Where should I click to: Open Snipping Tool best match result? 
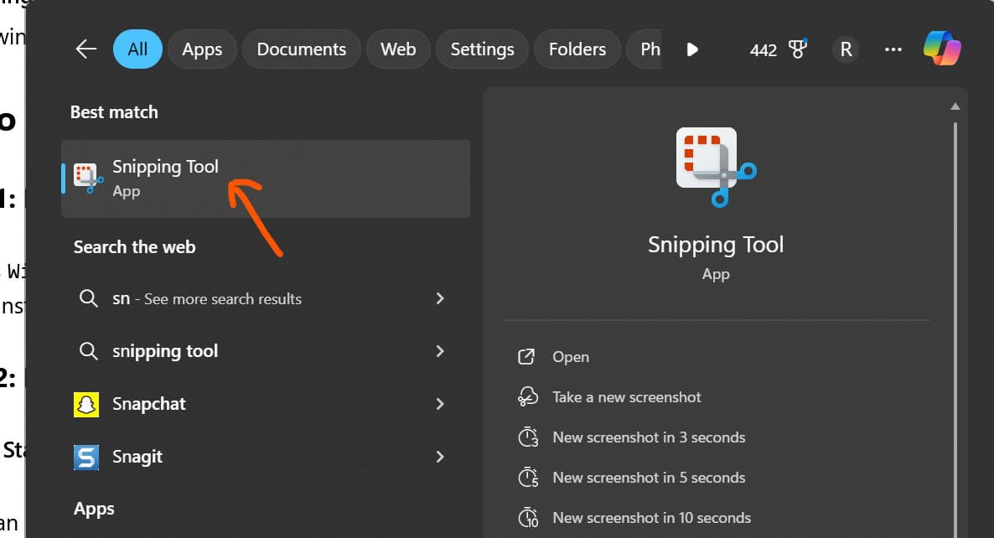tap(266, 178)
